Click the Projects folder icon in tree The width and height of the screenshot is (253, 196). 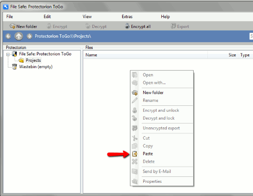point(21,60)
